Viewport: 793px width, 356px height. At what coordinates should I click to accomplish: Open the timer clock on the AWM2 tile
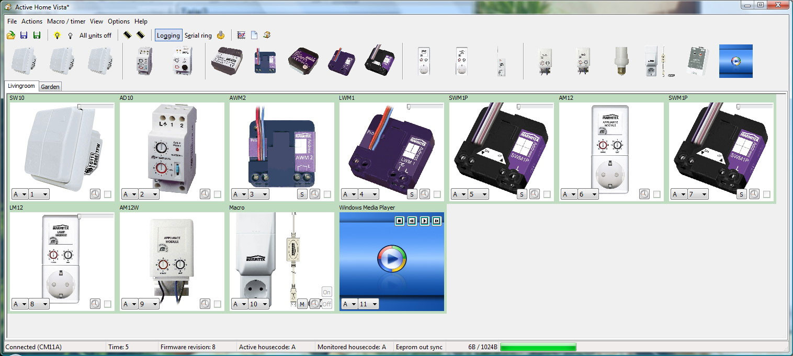click(314, 194)
